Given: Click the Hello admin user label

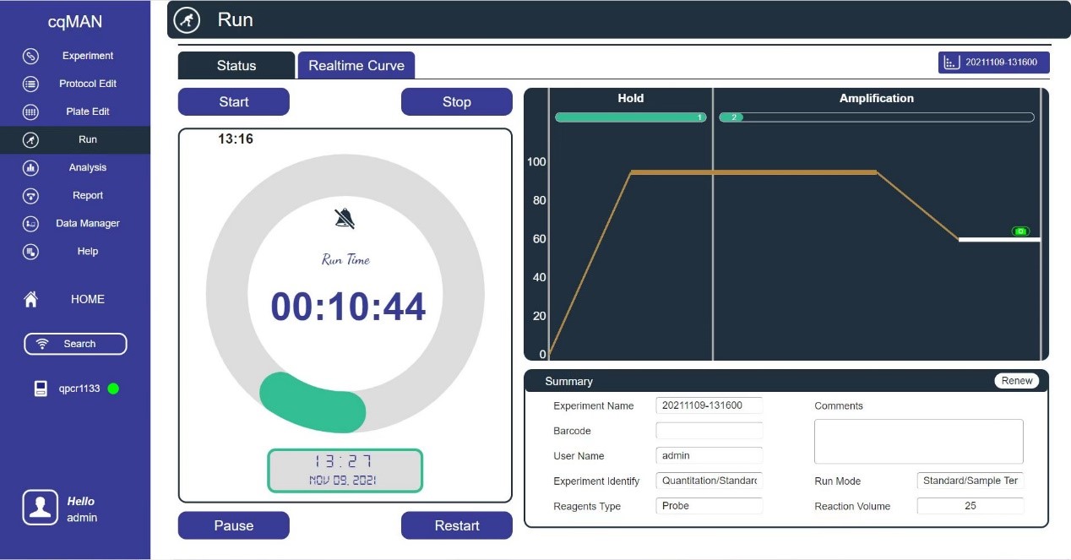Looking at the screenshot, I should [x=82, y=509].
